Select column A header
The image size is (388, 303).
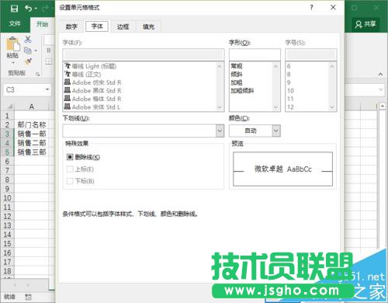click(31, 106)
